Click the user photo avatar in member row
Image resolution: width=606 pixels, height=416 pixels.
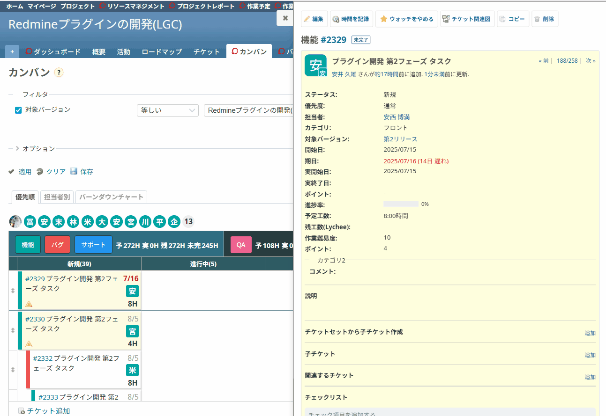pyautogui.click(x=15, y=222)
